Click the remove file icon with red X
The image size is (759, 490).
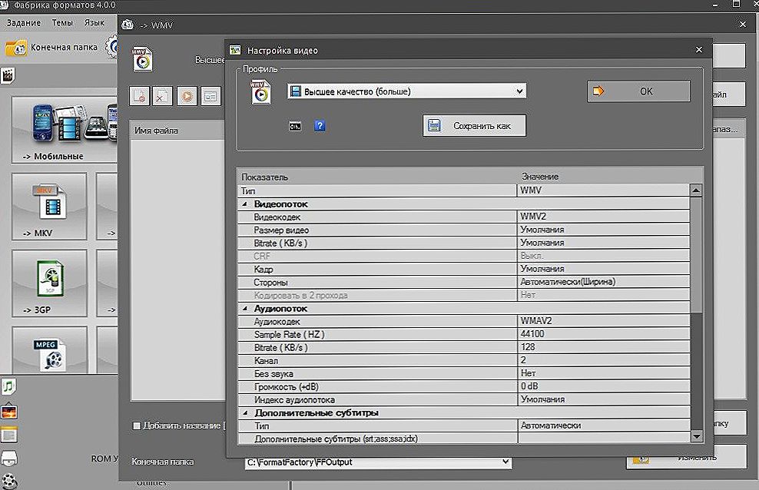(x=162, y=96)
